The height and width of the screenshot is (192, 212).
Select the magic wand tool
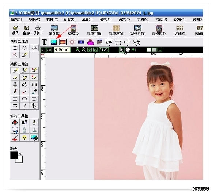click(15, 55)
